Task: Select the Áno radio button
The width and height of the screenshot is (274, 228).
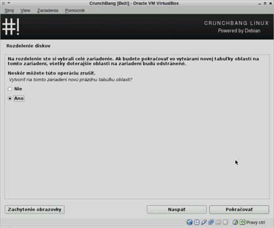Action: click(x=10, y=98)
